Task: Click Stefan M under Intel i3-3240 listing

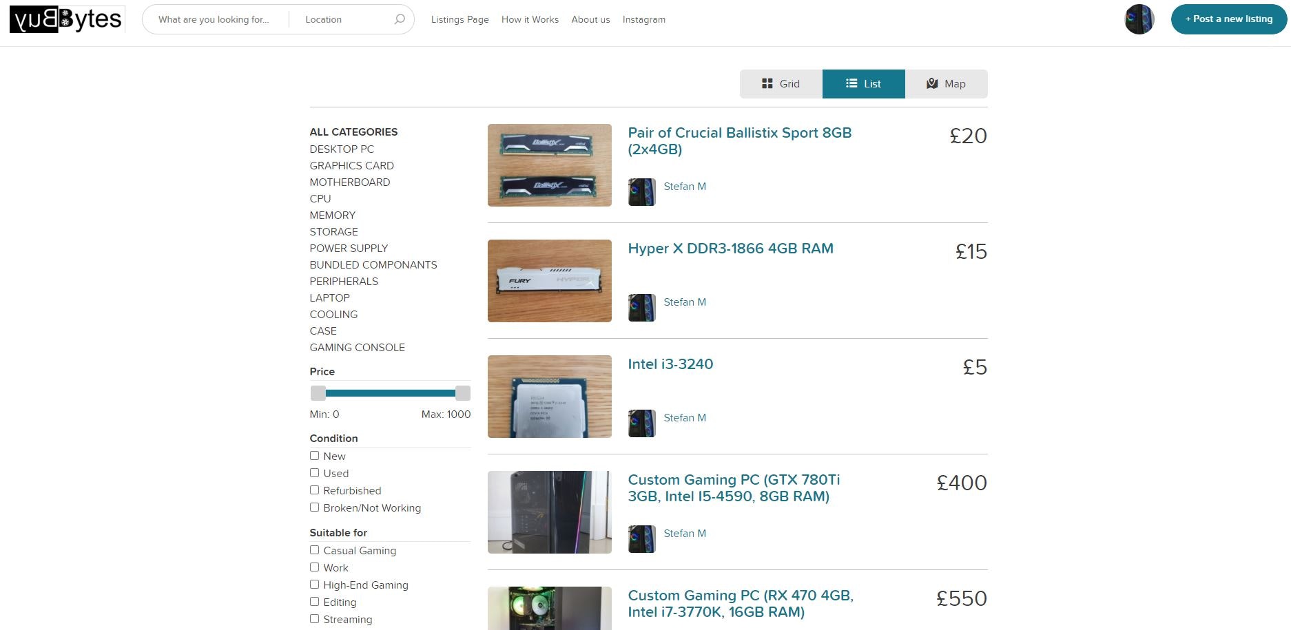Action: [685, 418]
